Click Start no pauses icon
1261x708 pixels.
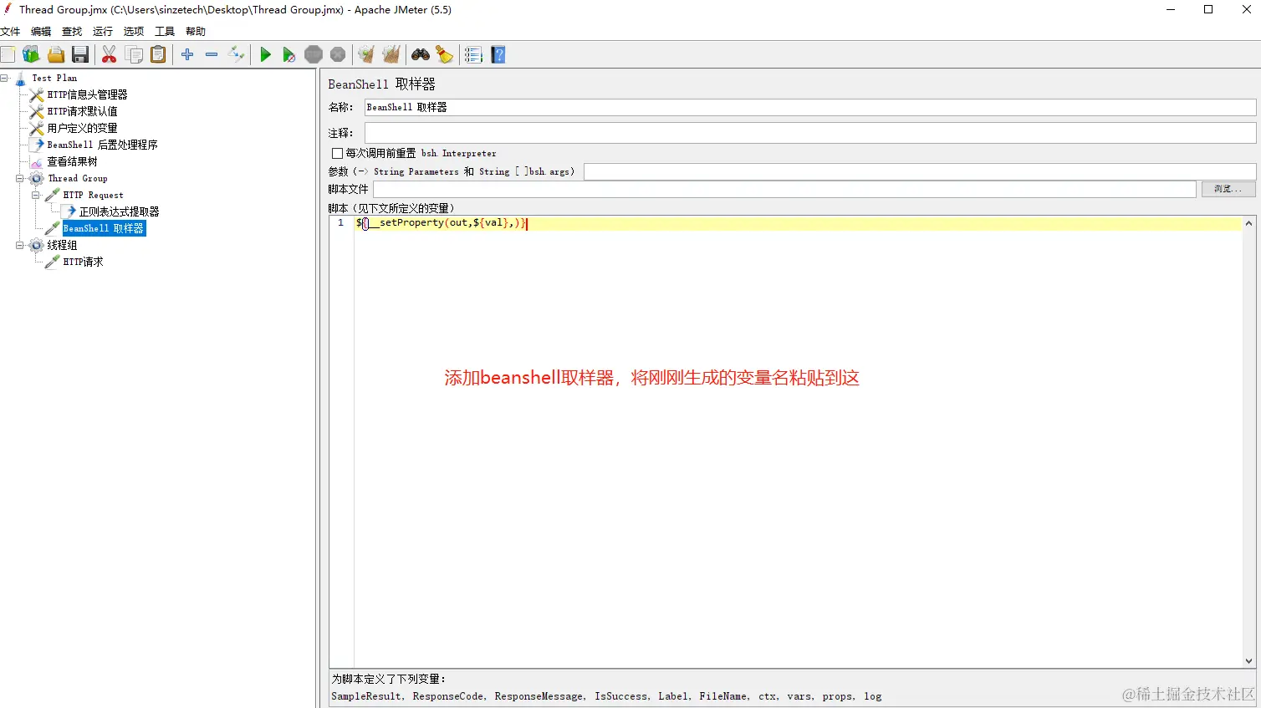(x=289, y=55)
